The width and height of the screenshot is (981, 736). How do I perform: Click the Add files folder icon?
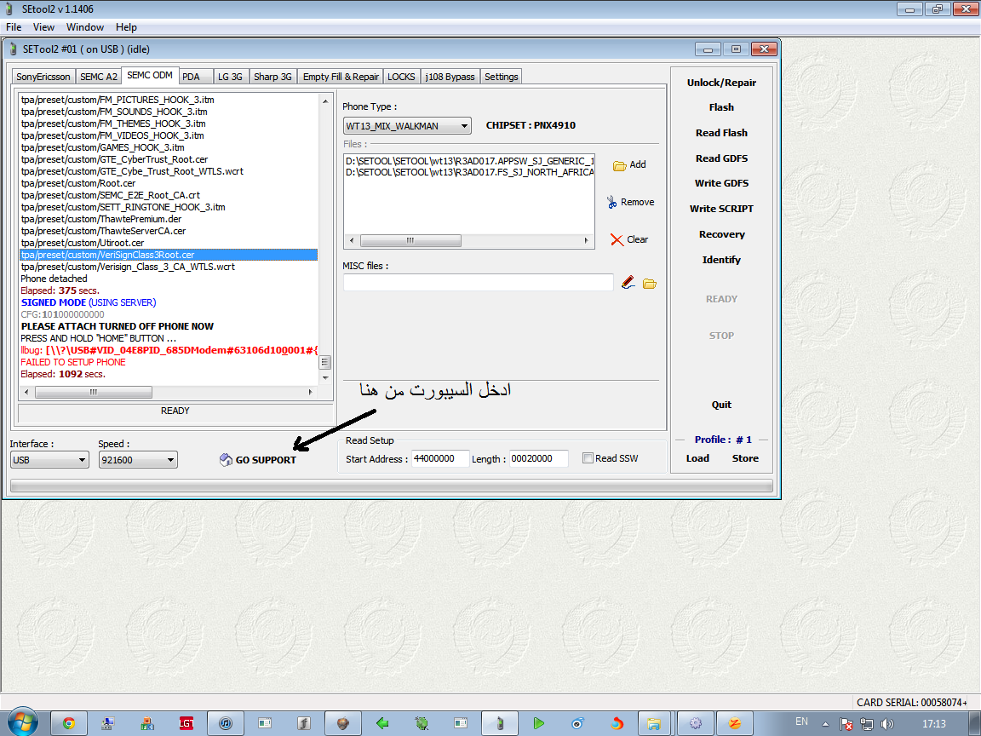point(619,165)
